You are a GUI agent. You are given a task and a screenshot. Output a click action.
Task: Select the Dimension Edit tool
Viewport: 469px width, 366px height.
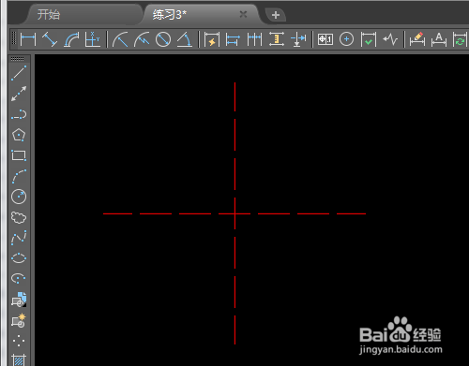[x=417, y=39]
